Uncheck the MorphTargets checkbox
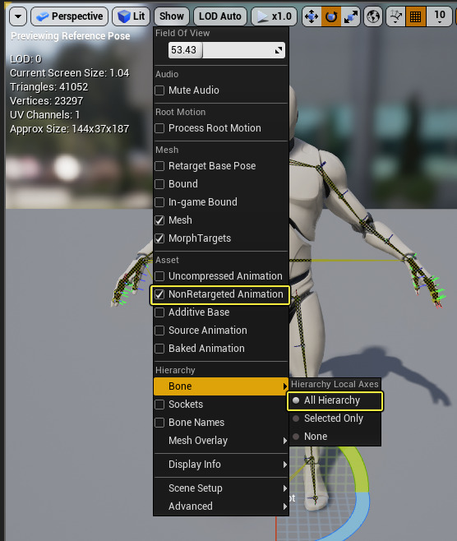Screen dimensions: 457x541 [159, 238]
